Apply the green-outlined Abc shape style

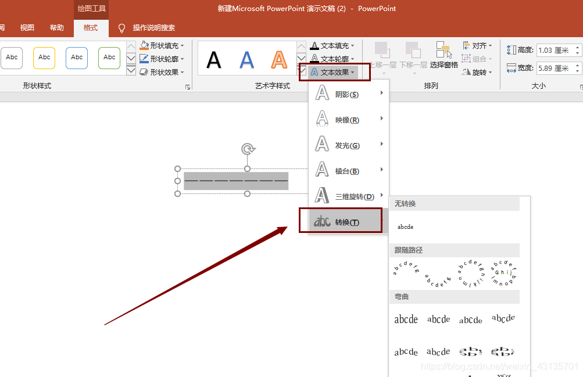click(109, 58)
